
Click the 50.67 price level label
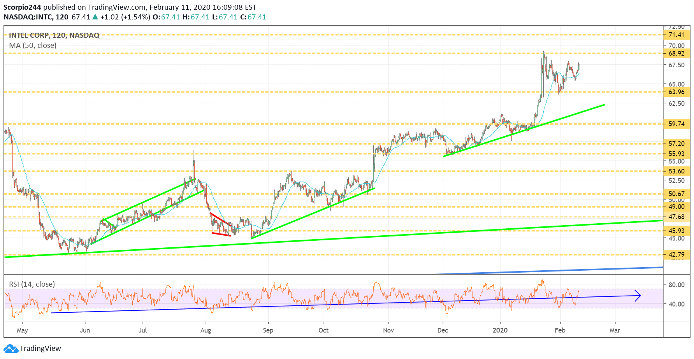pos(676,194)
